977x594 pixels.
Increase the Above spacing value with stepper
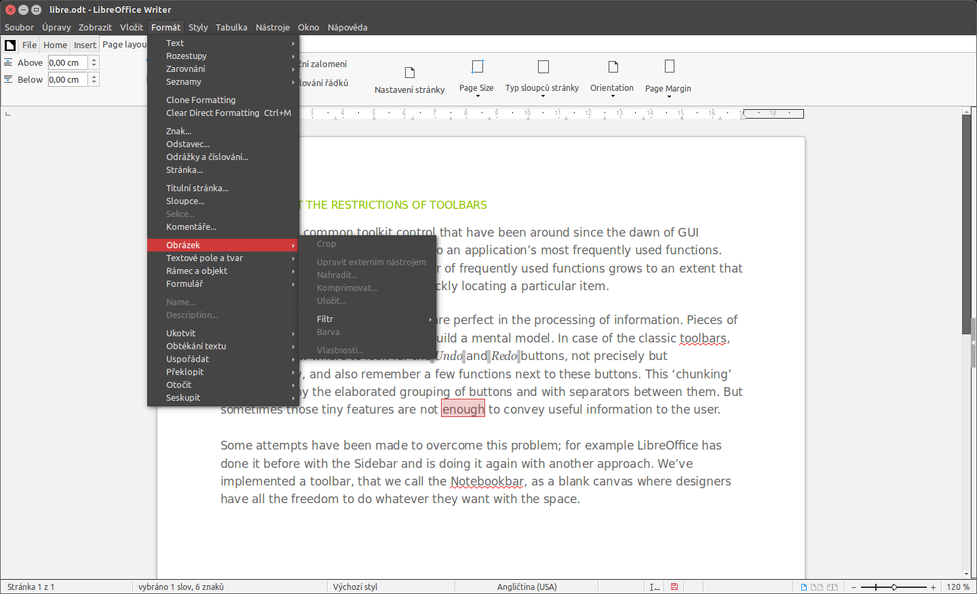coord(94,60)
